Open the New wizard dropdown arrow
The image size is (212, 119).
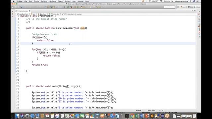[14, 7]
